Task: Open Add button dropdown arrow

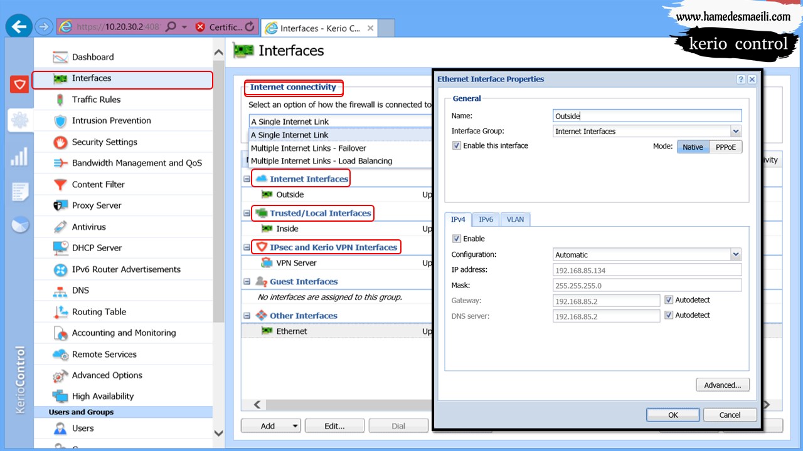Action: pyautogui.click(x=295, y=427)
